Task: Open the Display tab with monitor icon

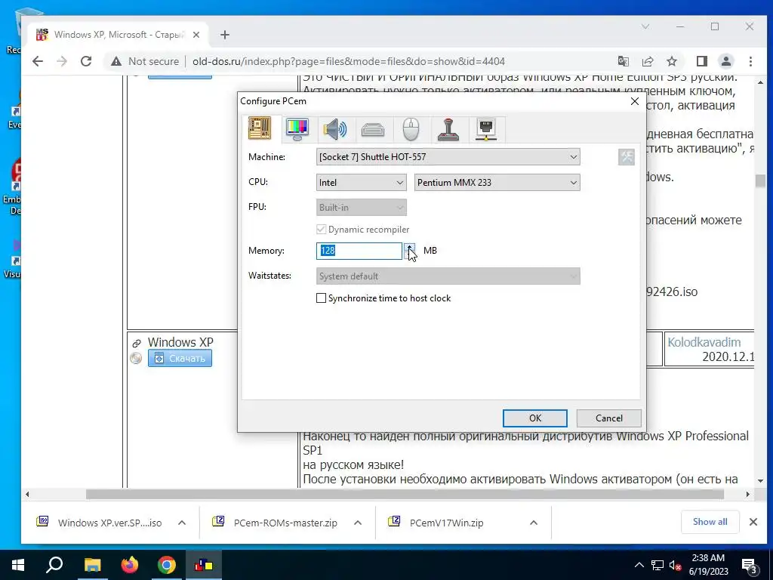Action: [x=297, y=129]
